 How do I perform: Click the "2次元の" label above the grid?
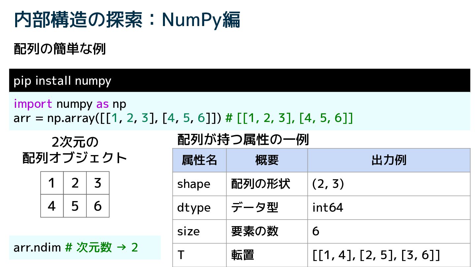75,142
